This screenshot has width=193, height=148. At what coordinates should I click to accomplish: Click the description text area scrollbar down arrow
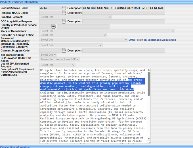[149, 138]
